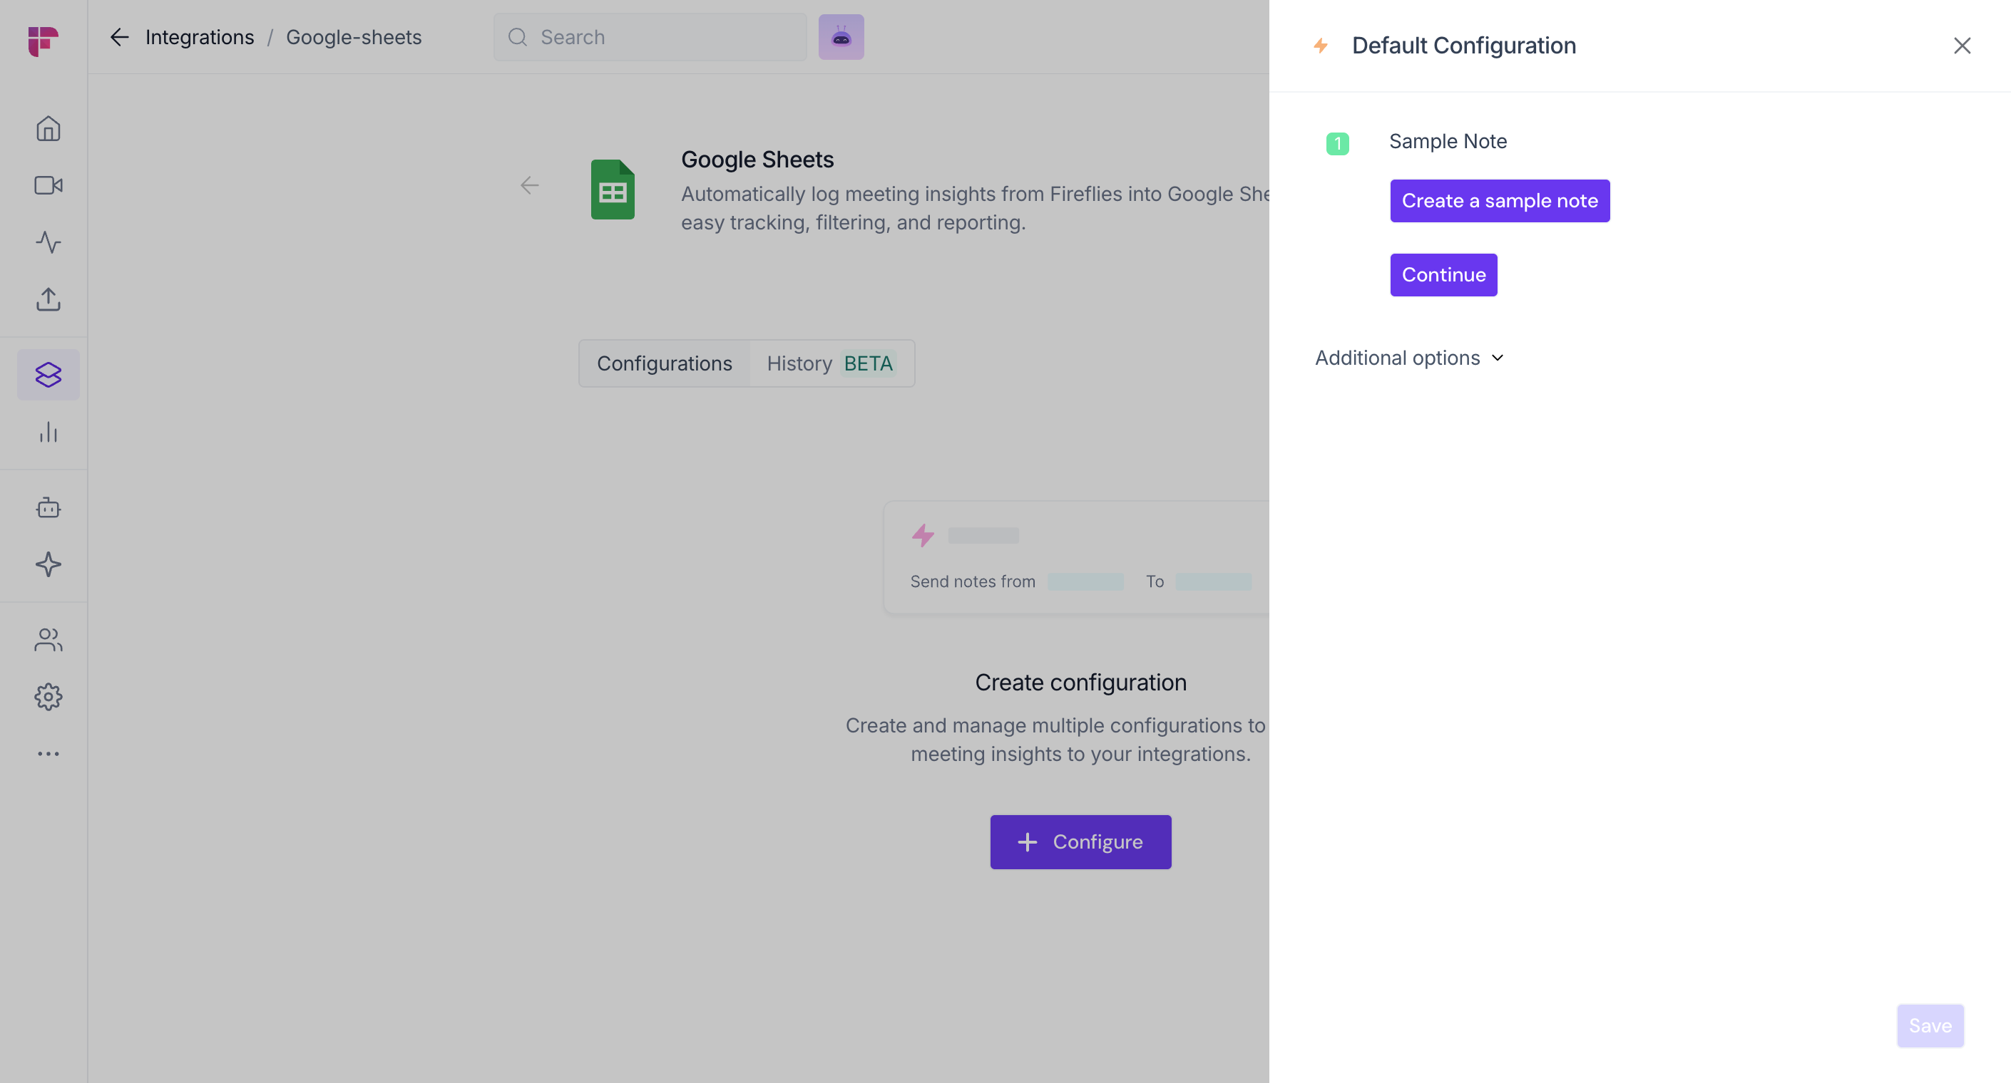Open the Settings gear icon
Screen dimensions: 2011x1083
[x=48, y=697]
